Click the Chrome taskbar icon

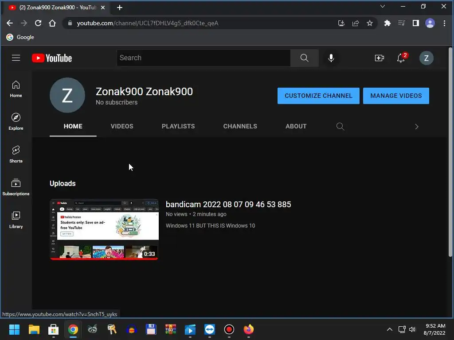pyautogui.click(x=73, y=329)
